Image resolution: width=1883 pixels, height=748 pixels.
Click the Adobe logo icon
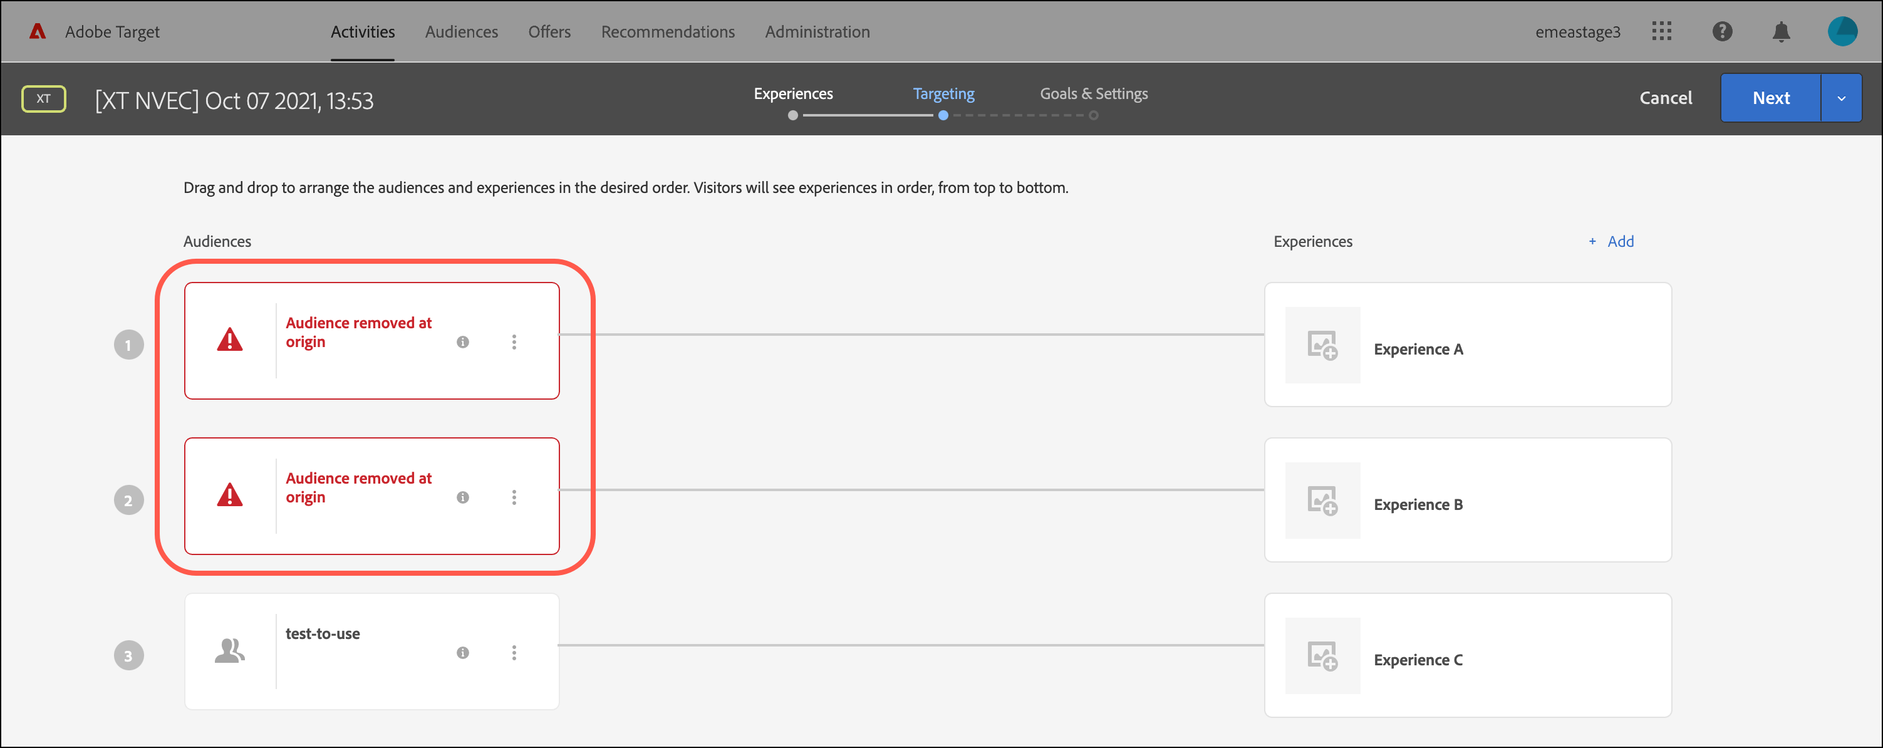38,31
